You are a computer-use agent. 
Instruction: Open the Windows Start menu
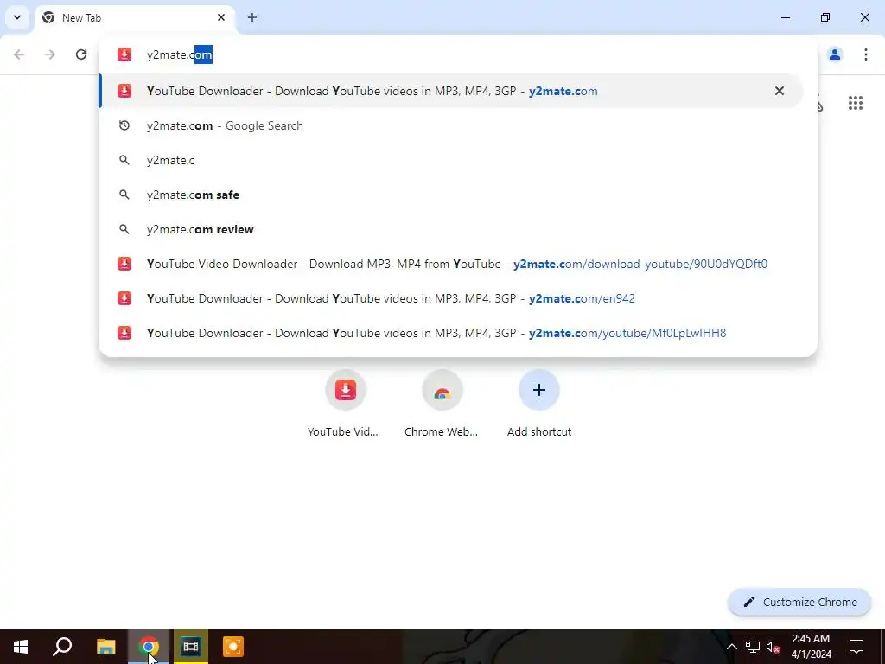[x=21, y=647]
